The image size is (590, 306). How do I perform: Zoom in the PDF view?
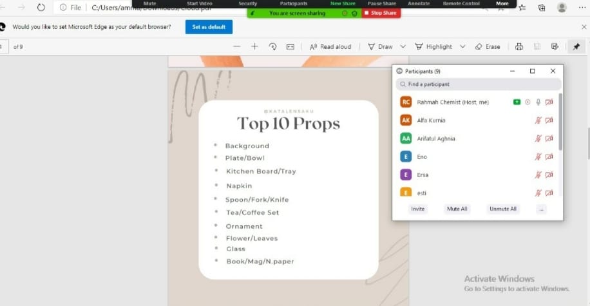click(254, 46)
